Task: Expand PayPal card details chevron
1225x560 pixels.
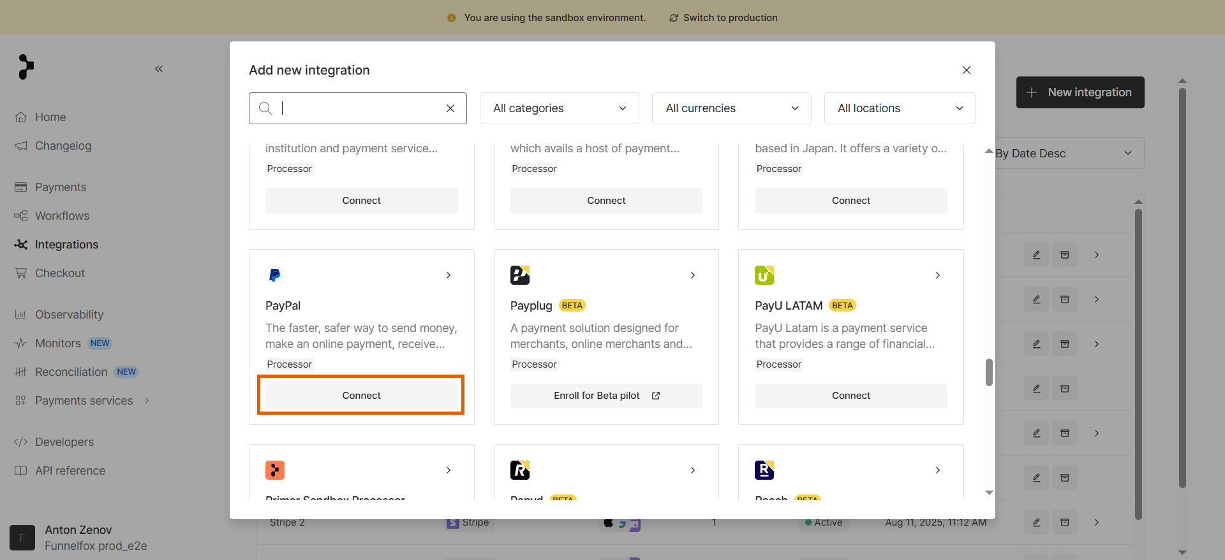Action: (x=449, y=275)
